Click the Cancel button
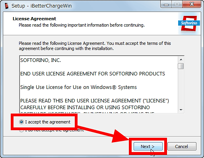This screenshot has width=204, height=158. 182,146
